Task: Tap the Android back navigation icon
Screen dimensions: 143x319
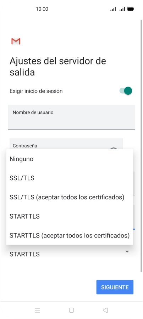Action: (x=105, y=310)
